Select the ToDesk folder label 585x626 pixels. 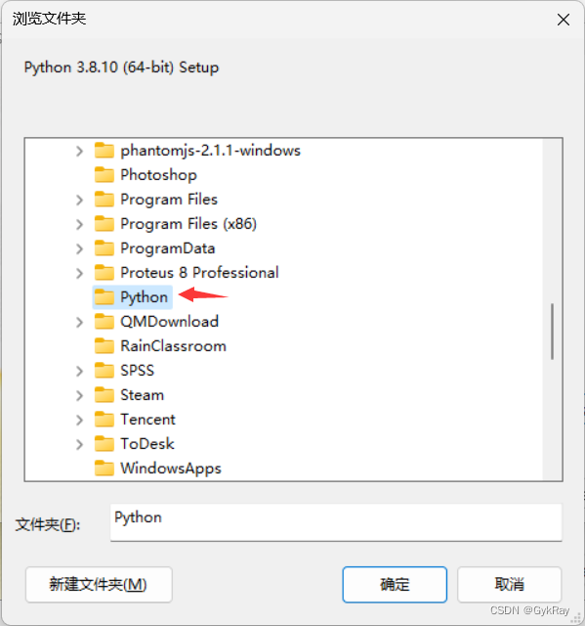147,444
